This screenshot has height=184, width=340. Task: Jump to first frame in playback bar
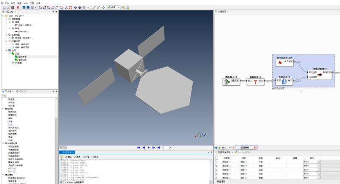[x=139, y=148]
